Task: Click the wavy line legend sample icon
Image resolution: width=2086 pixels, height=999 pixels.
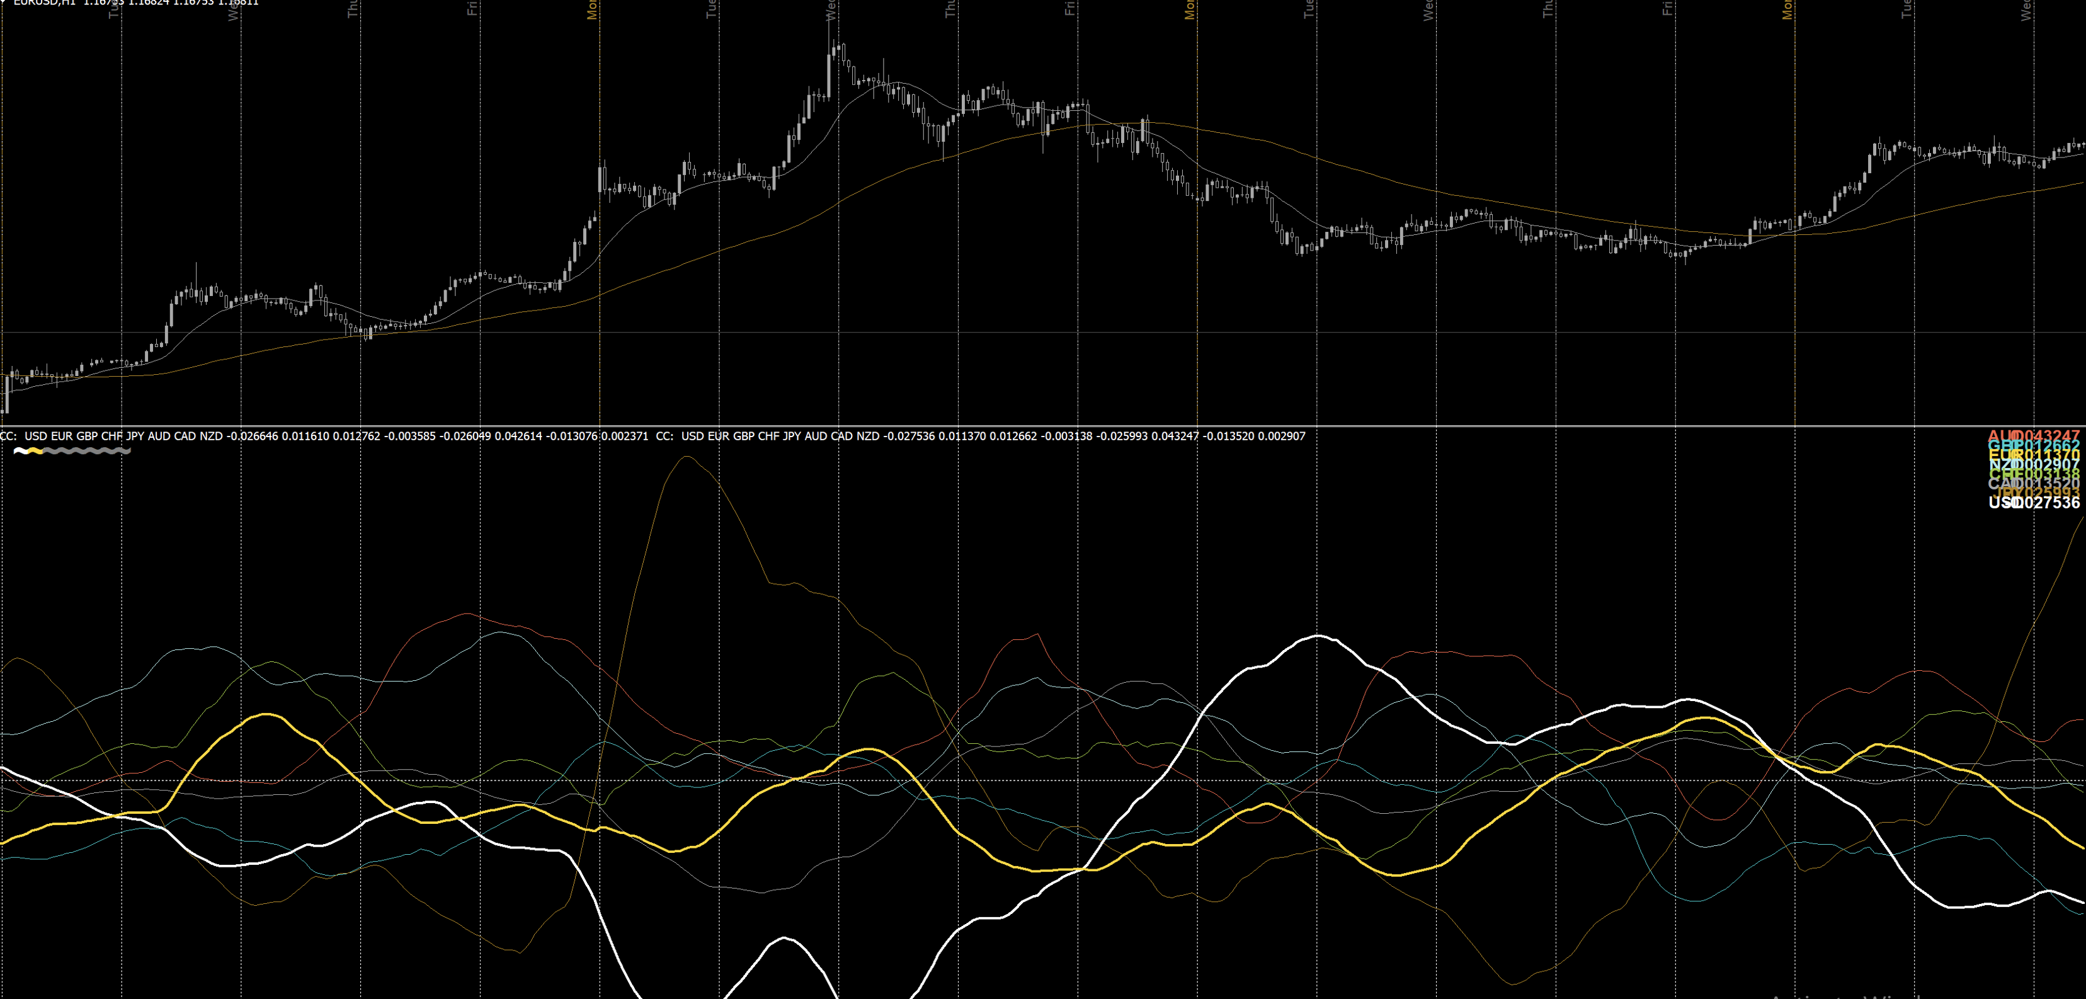Action: [72, 451]
